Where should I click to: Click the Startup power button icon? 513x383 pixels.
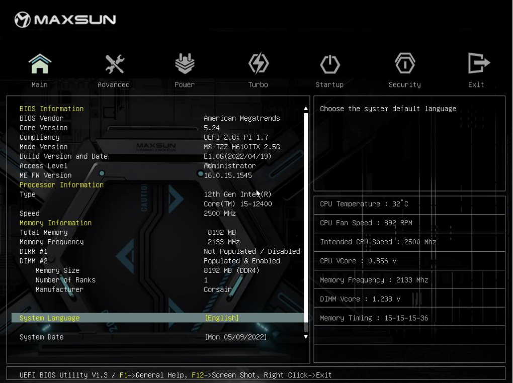click(330, 64)
